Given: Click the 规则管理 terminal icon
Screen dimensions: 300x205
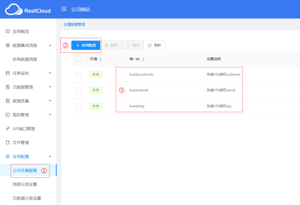Looking at the screenshot, I should click(x=8, y=115).
